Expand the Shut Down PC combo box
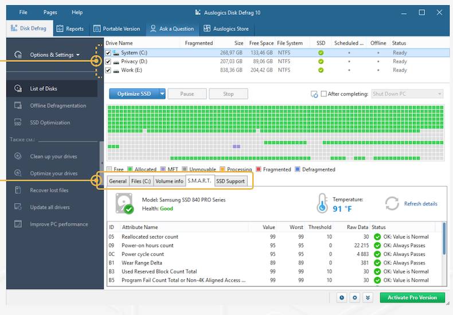The height and width of the screenshot is (315, 453). 439,94
